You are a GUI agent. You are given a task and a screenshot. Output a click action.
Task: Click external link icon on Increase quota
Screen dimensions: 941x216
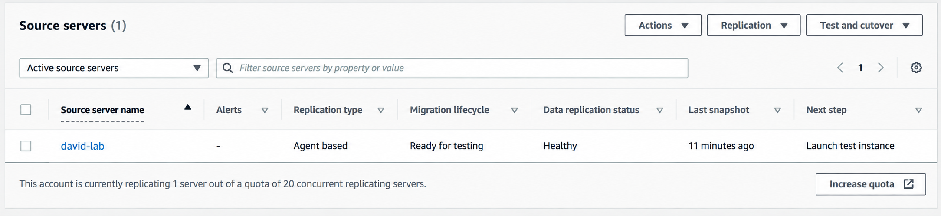click(x=908, y=184)
